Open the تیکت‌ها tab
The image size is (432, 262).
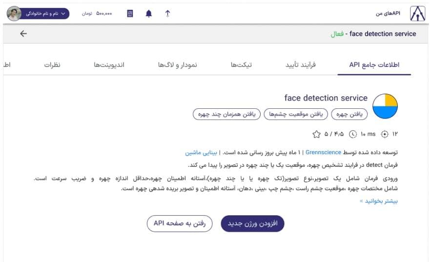241,65
